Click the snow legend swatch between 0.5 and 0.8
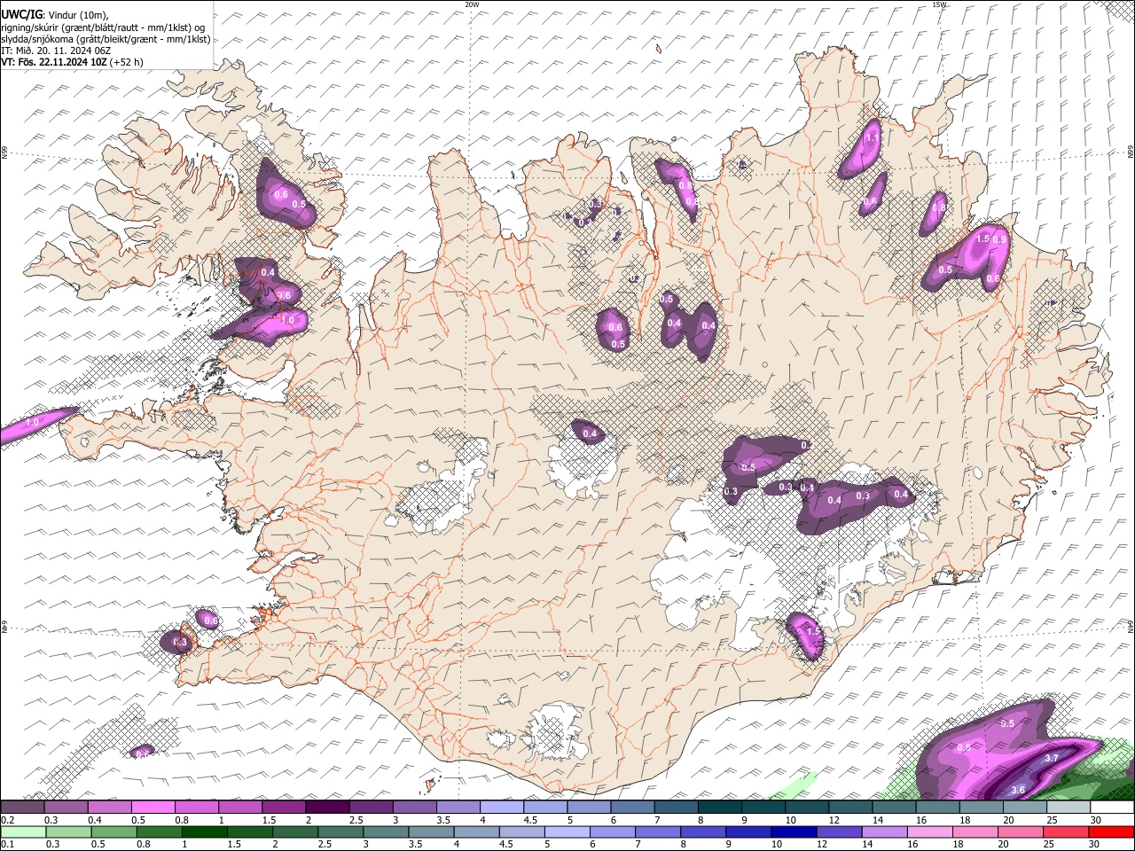1135x851 pixels. pos(153,808)
